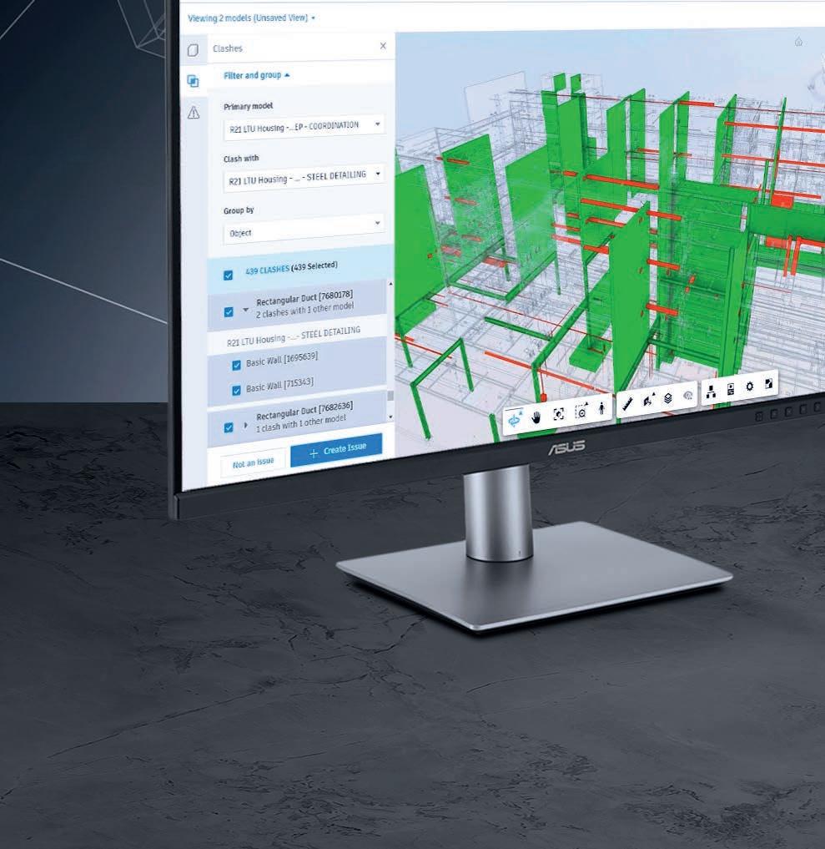Click clash list scrollbar up arrow
Viewport: 825px width, 849px height.
390,284
